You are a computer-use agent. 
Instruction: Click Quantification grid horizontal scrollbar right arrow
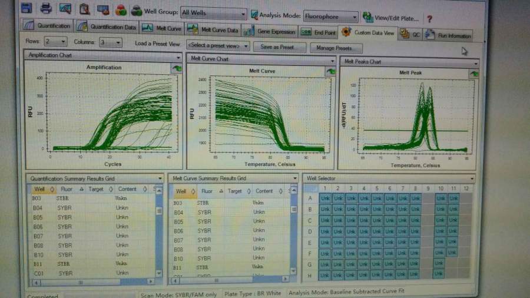tap(151, 281)
